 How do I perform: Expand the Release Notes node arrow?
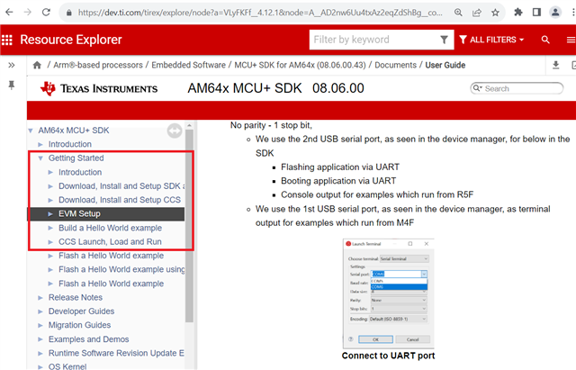(40, 298)
